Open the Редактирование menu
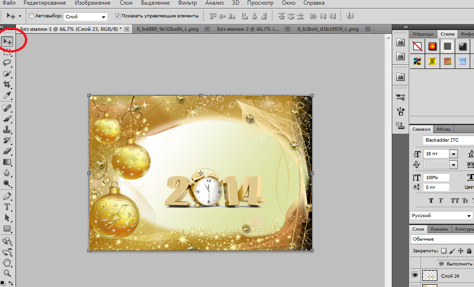474x287 pixels. [45, 3]
